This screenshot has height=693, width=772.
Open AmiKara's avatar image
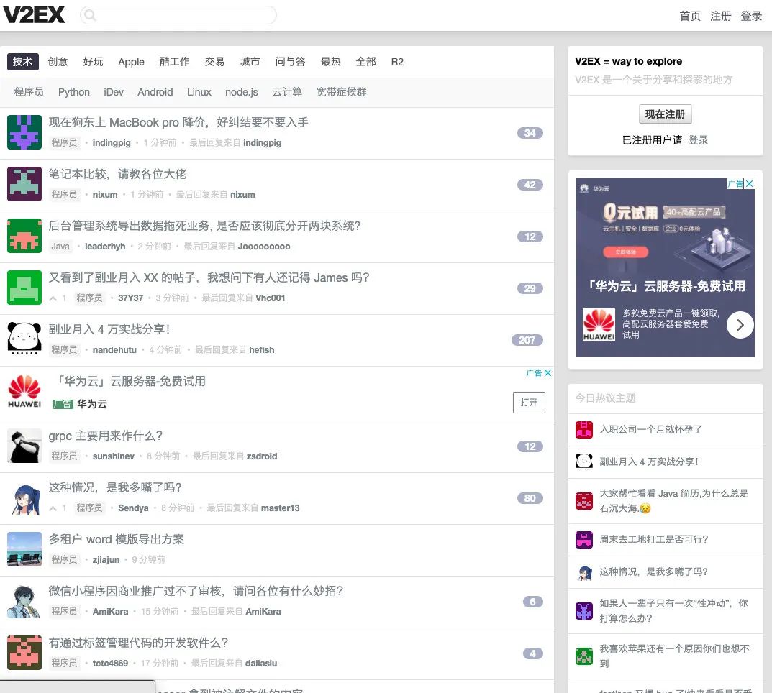click(x=24, y=600)
